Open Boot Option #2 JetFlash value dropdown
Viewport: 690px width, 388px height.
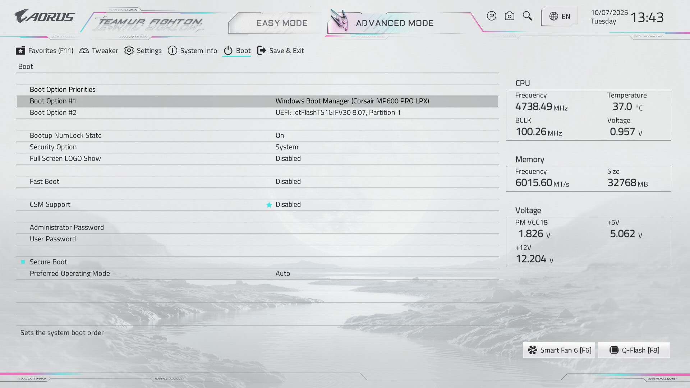338,112
